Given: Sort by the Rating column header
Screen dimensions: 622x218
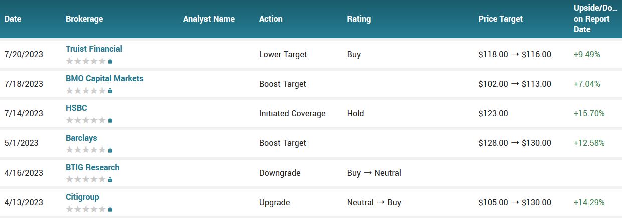Looking at the screenshot, I should pos(359,19).
